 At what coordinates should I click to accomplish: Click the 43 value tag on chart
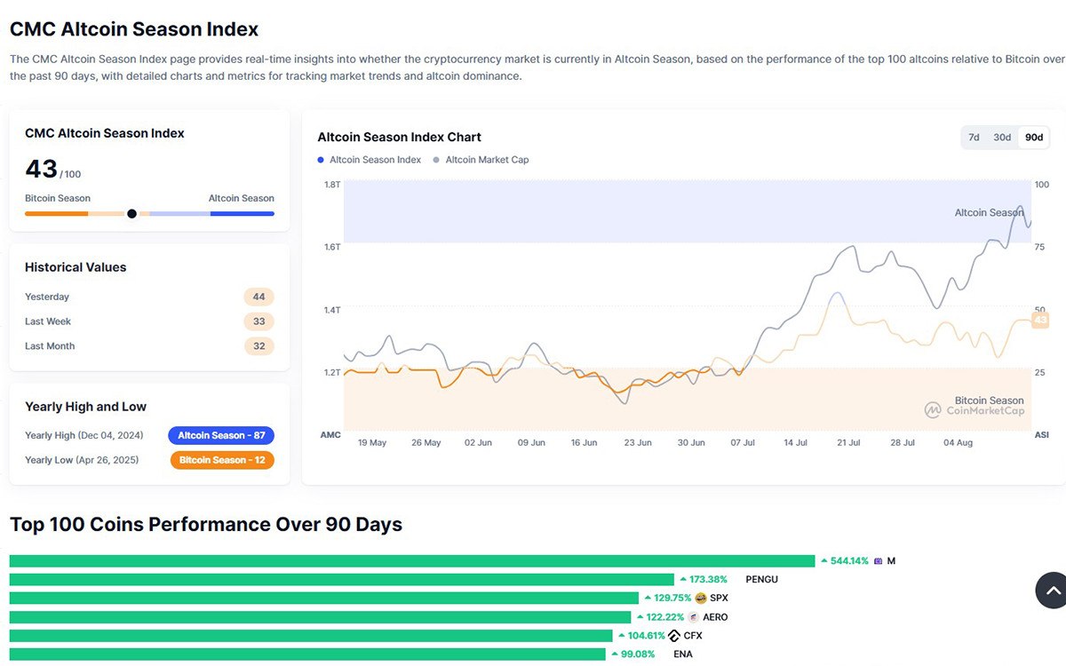pos(1040,321)
